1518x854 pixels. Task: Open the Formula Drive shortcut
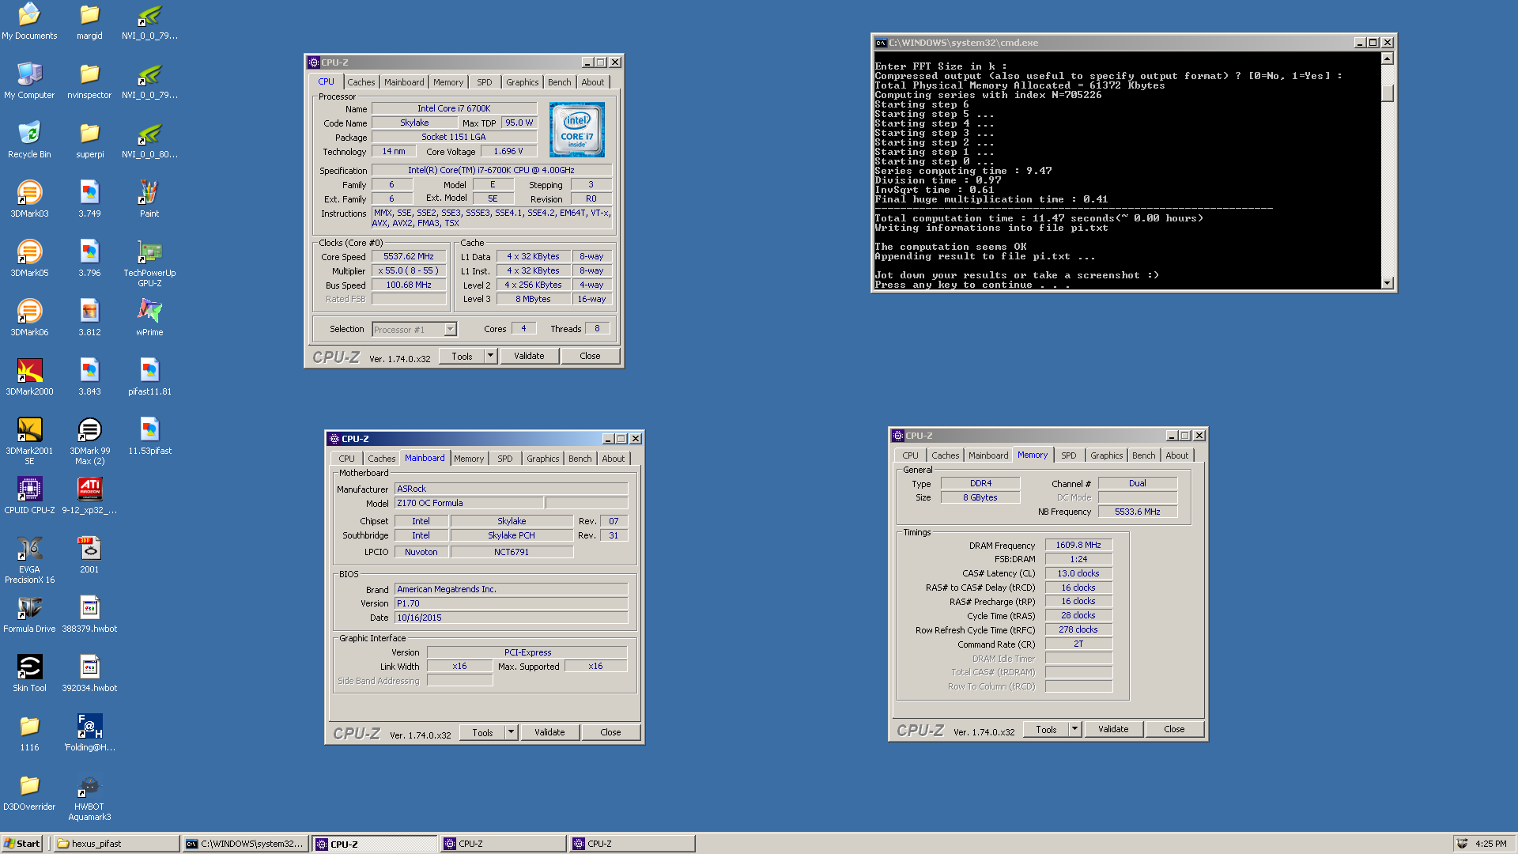(29, 614)
